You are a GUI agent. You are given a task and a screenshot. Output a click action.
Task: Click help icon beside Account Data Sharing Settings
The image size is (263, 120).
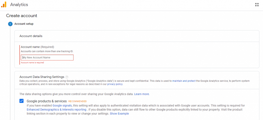(x=67, y=77)
